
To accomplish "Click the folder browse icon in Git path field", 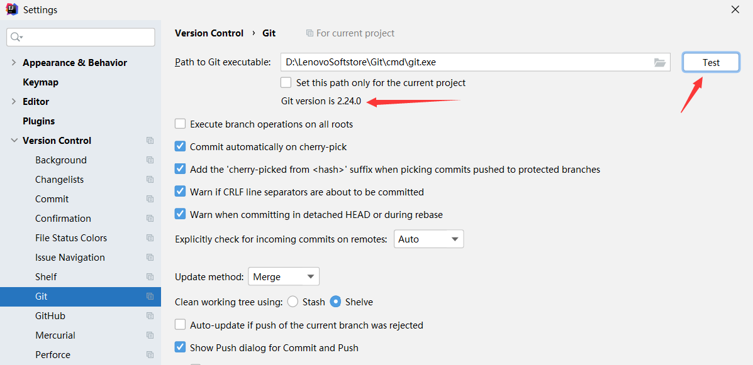I will point(659,62).
